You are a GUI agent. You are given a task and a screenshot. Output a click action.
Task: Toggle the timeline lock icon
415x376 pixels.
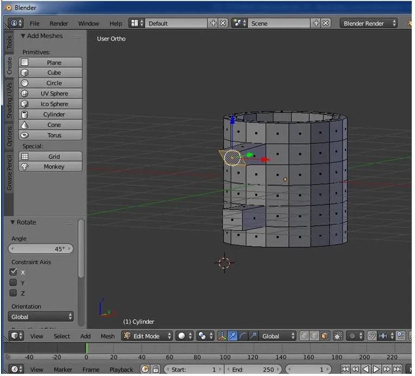[x=156, y=369]
